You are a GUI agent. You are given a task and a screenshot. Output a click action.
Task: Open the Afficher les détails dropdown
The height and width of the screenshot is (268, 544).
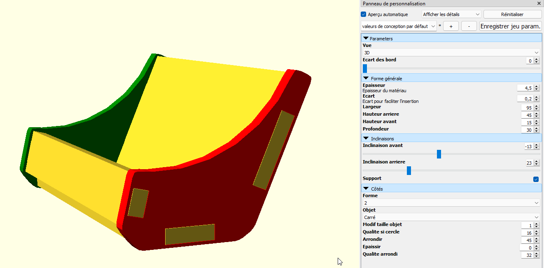[x=451, y=14]
